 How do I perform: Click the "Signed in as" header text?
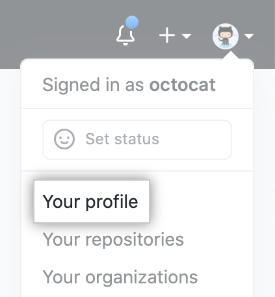point(93,85)
